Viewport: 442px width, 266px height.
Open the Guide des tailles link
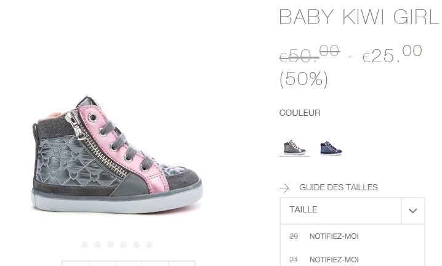click(x=338, y=187)
